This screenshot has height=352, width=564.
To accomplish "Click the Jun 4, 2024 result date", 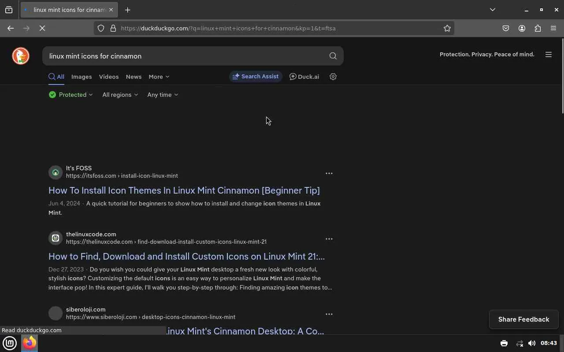I will tap(64, 203).
